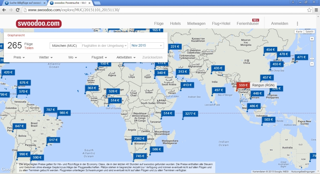This screenshot has height=174, width=320.
Task: Click the 517 € price marker
Action: pos(53,140)
